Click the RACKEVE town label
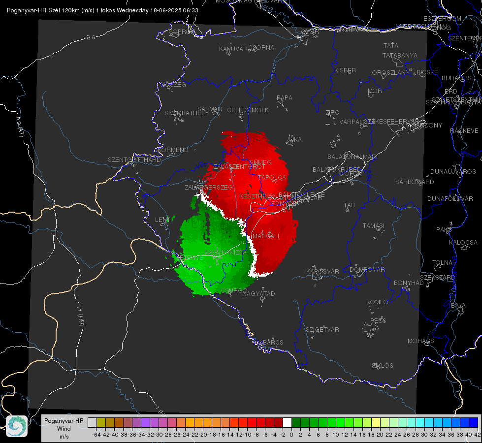482x443 pixels. (464, 130)
